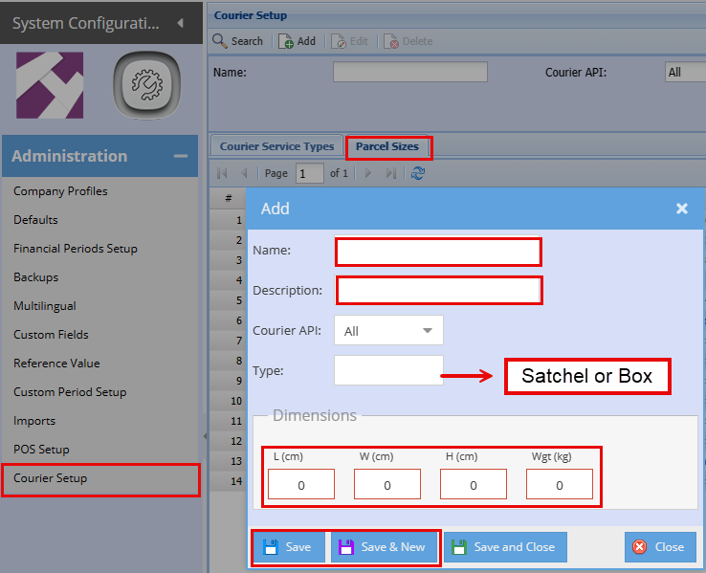
Task: Go to last page icon
Action: 391,173
